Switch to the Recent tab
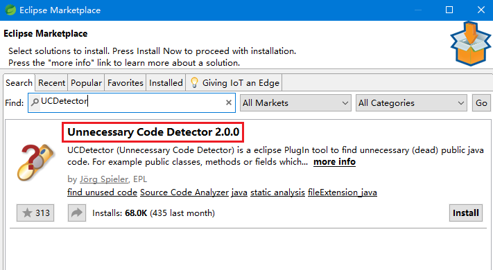 pyautogui.click(x=51, y=83)
